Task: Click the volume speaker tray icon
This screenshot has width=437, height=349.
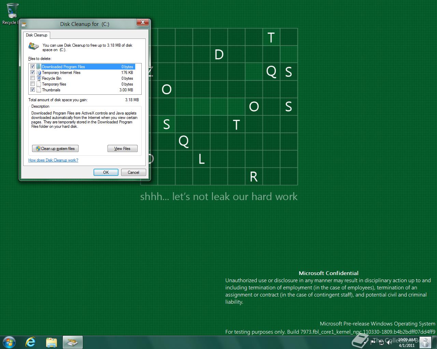Action: [x=390, y=342]
